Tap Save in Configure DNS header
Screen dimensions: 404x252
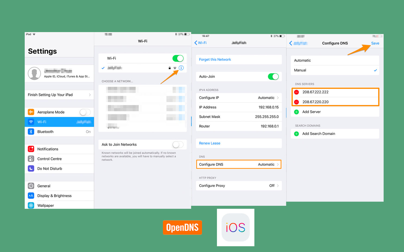pos(375,43)
